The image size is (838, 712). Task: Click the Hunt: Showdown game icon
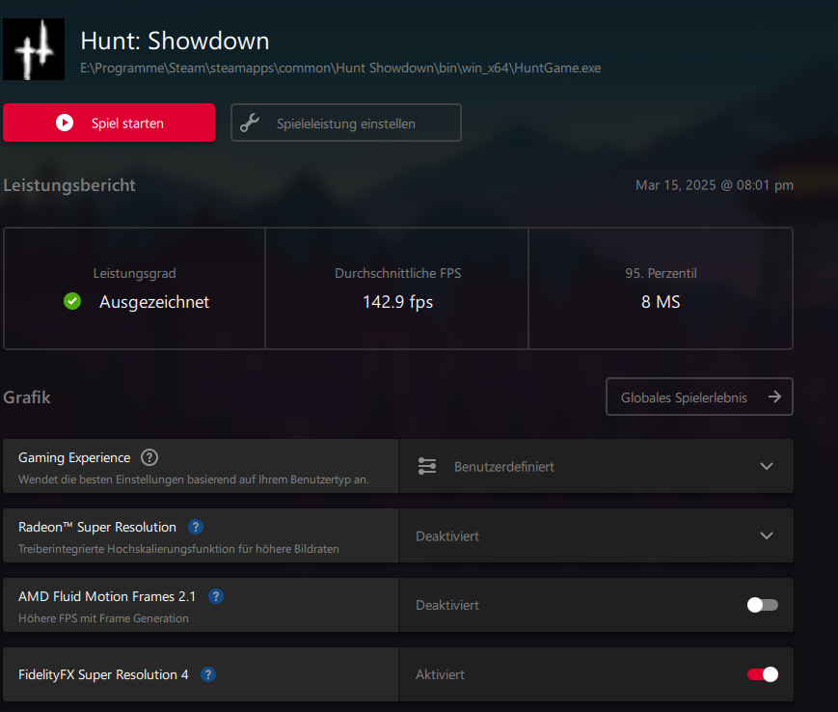(34, 49)
